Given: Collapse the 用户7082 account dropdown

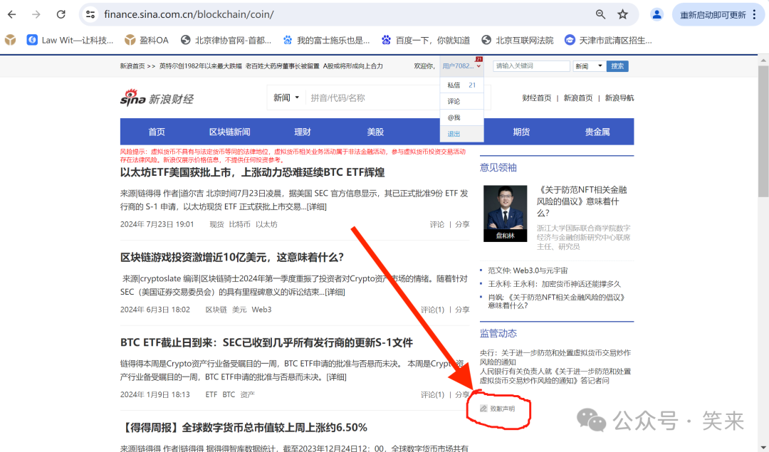Looking at the screenshot, I should 461,65.
